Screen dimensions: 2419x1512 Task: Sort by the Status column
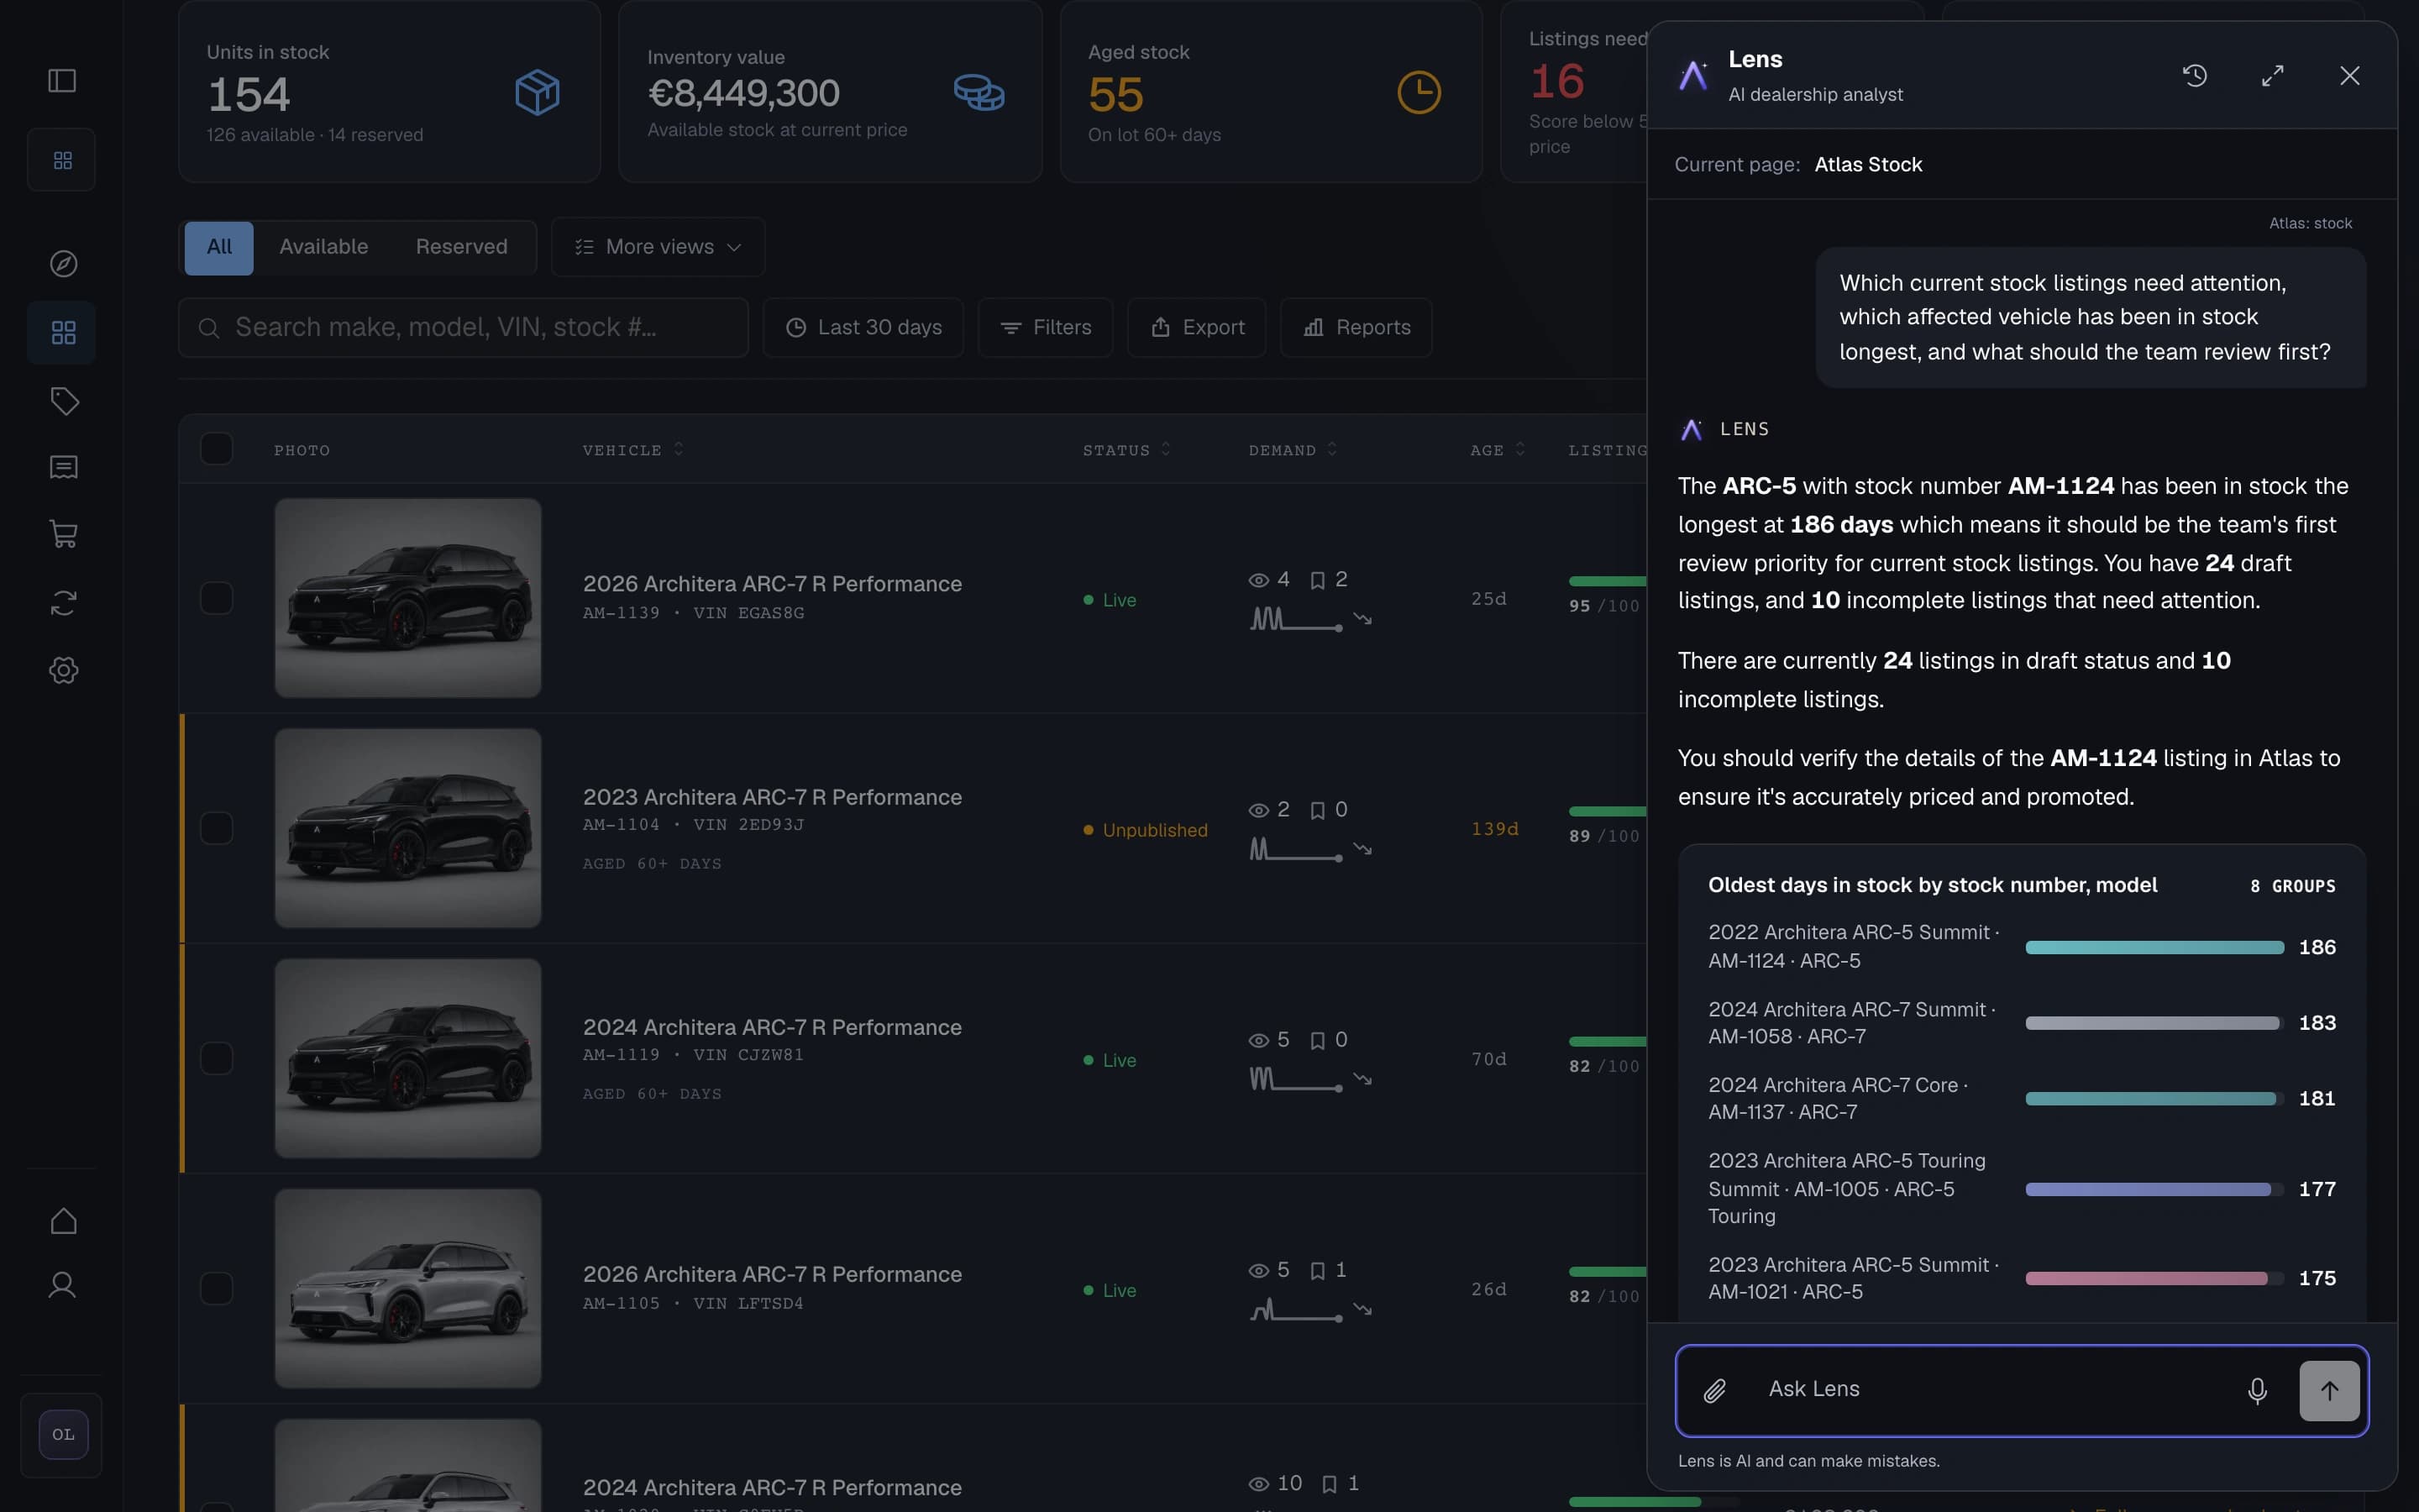point(1126,450)
